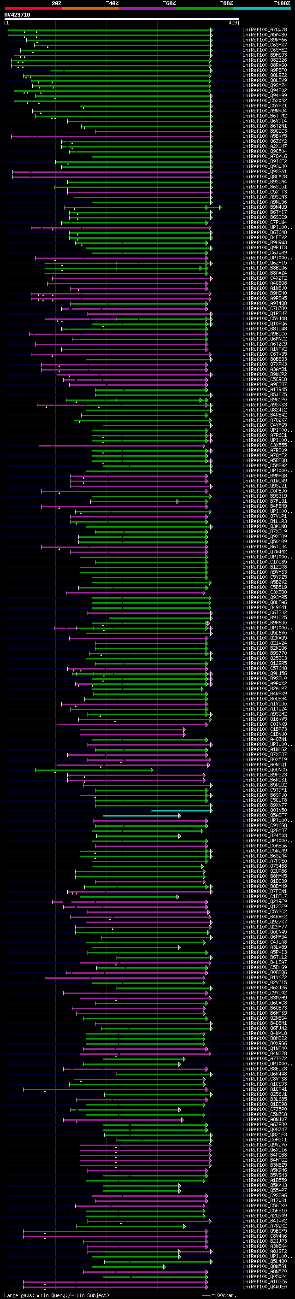Screen dimensions: 295x1299
Task: Select label UniRef100_A9SIN3
Action: 265,197
